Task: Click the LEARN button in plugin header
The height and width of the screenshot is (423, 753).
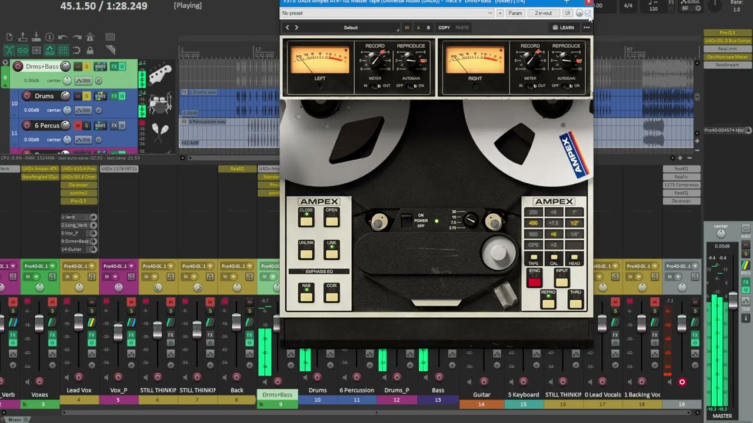Action: tap(564, 28)
